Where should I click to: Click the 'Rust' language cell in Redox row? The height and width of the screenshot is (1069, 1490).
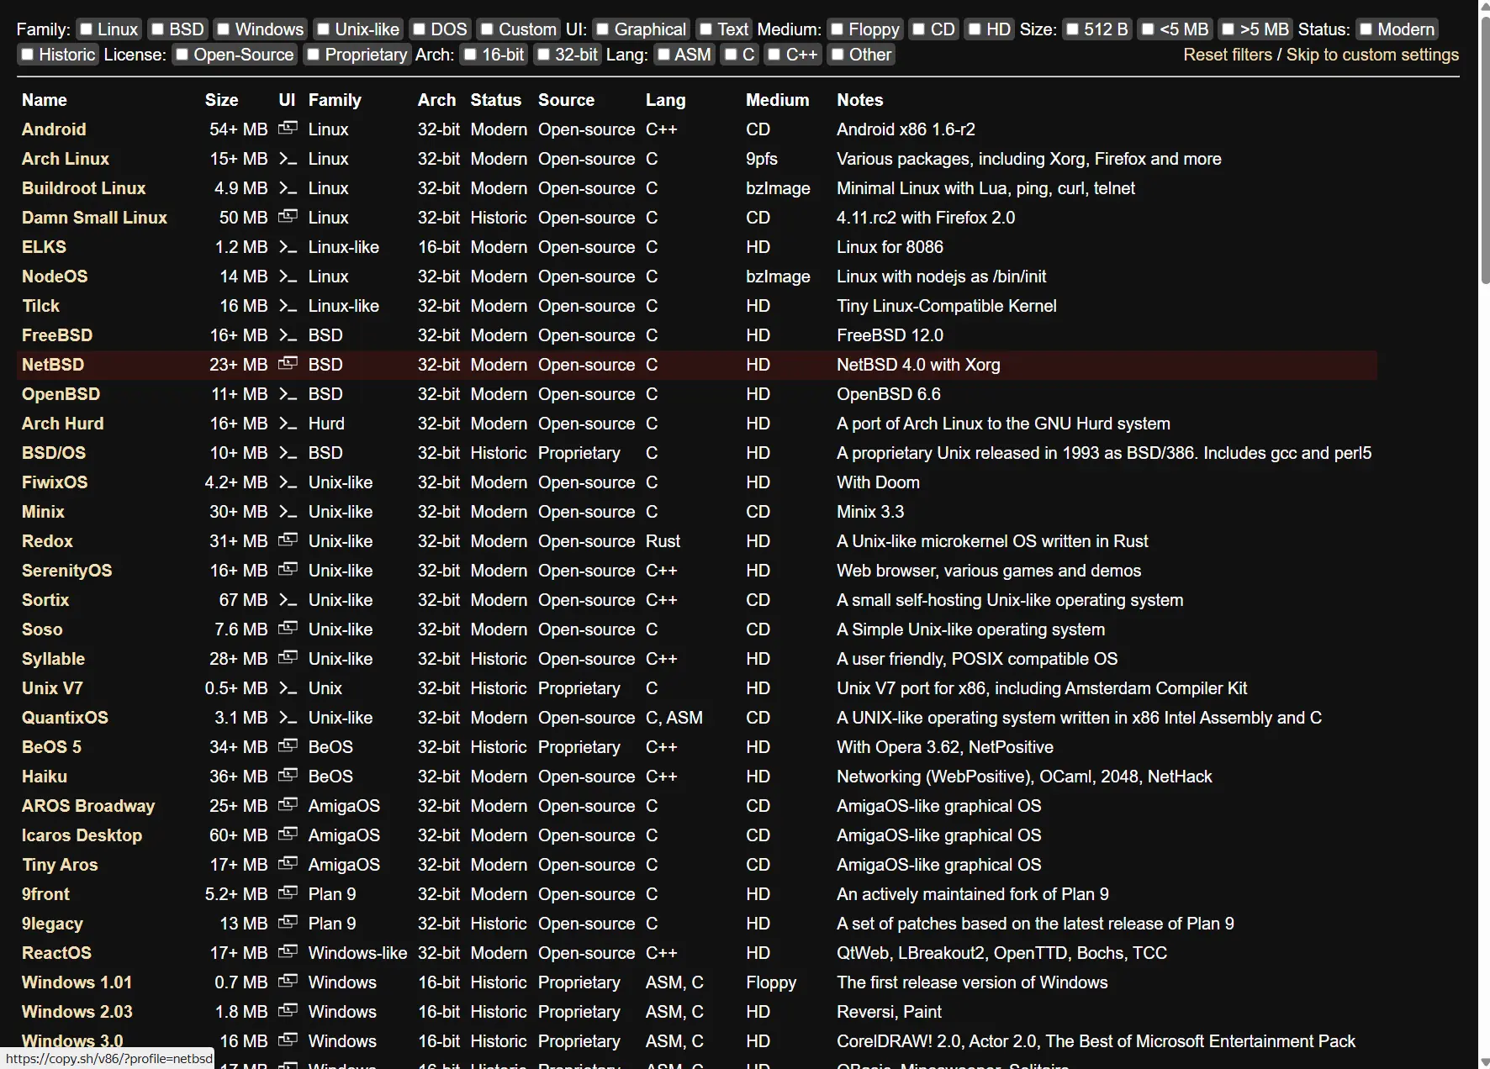663,541
